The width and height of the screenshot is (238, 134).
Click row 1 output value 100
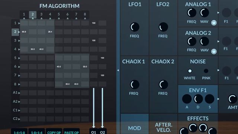pyautogui.click(x=94, y=23)
